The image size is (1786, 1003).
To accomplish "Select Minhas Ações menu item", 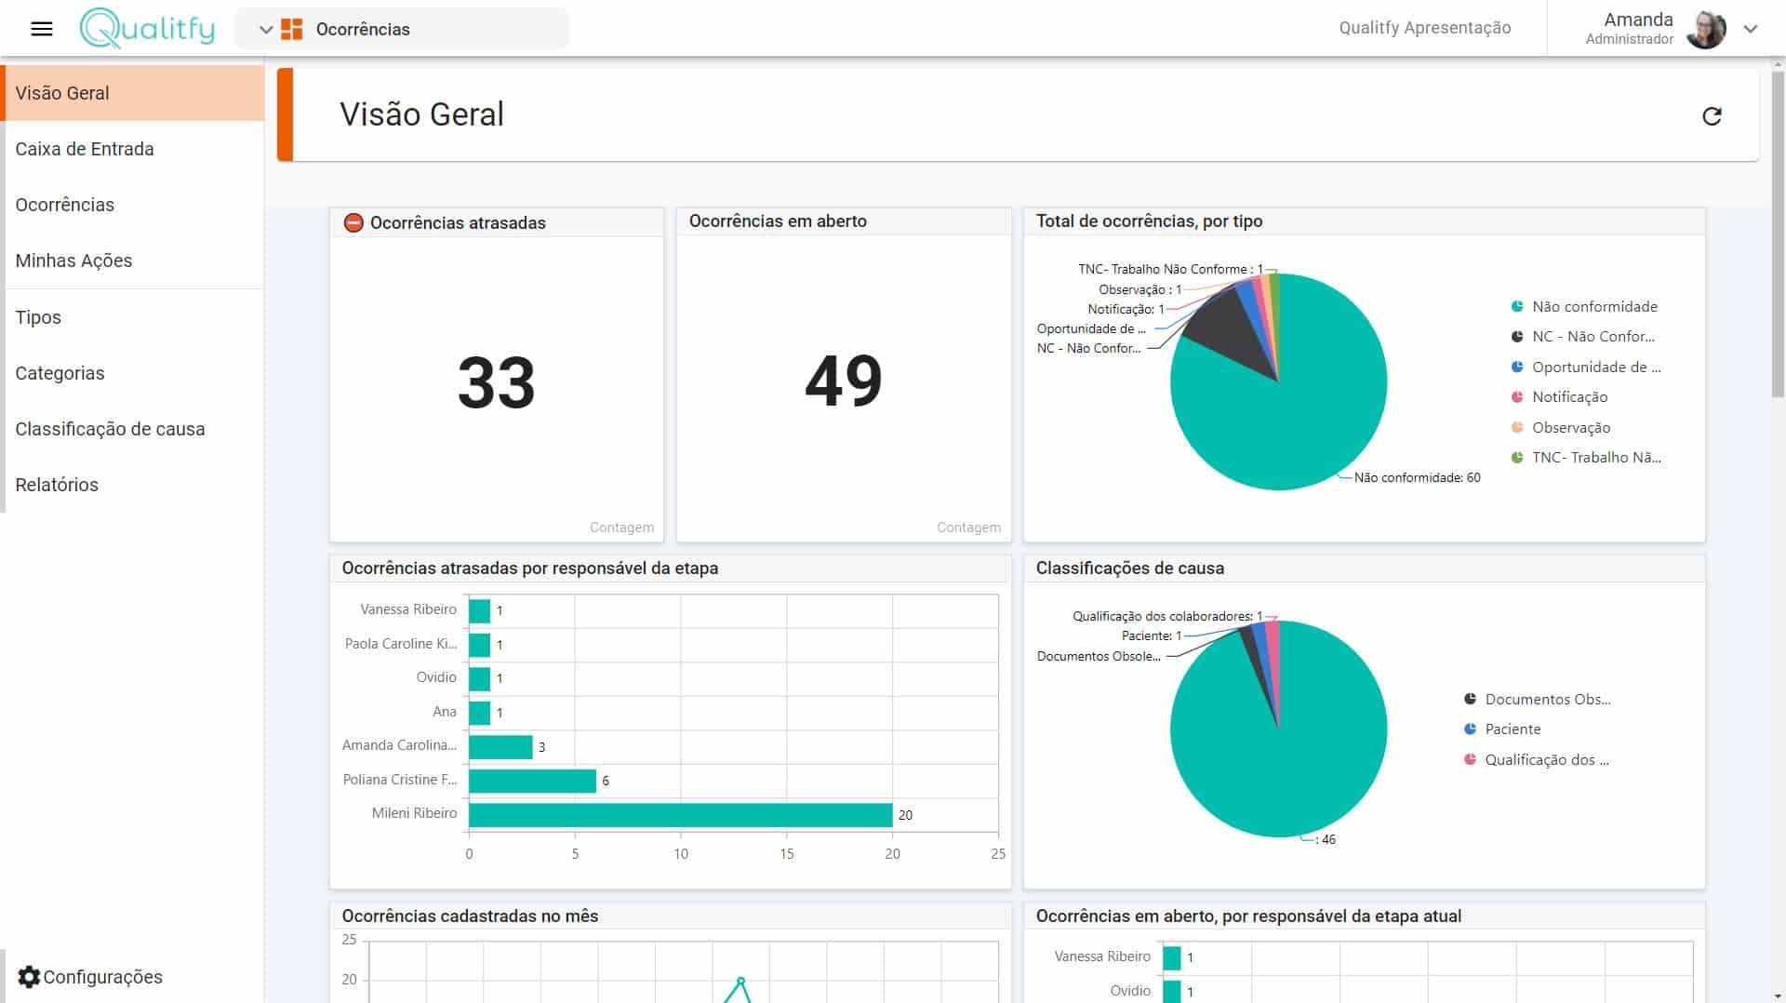I will point(73,261).
